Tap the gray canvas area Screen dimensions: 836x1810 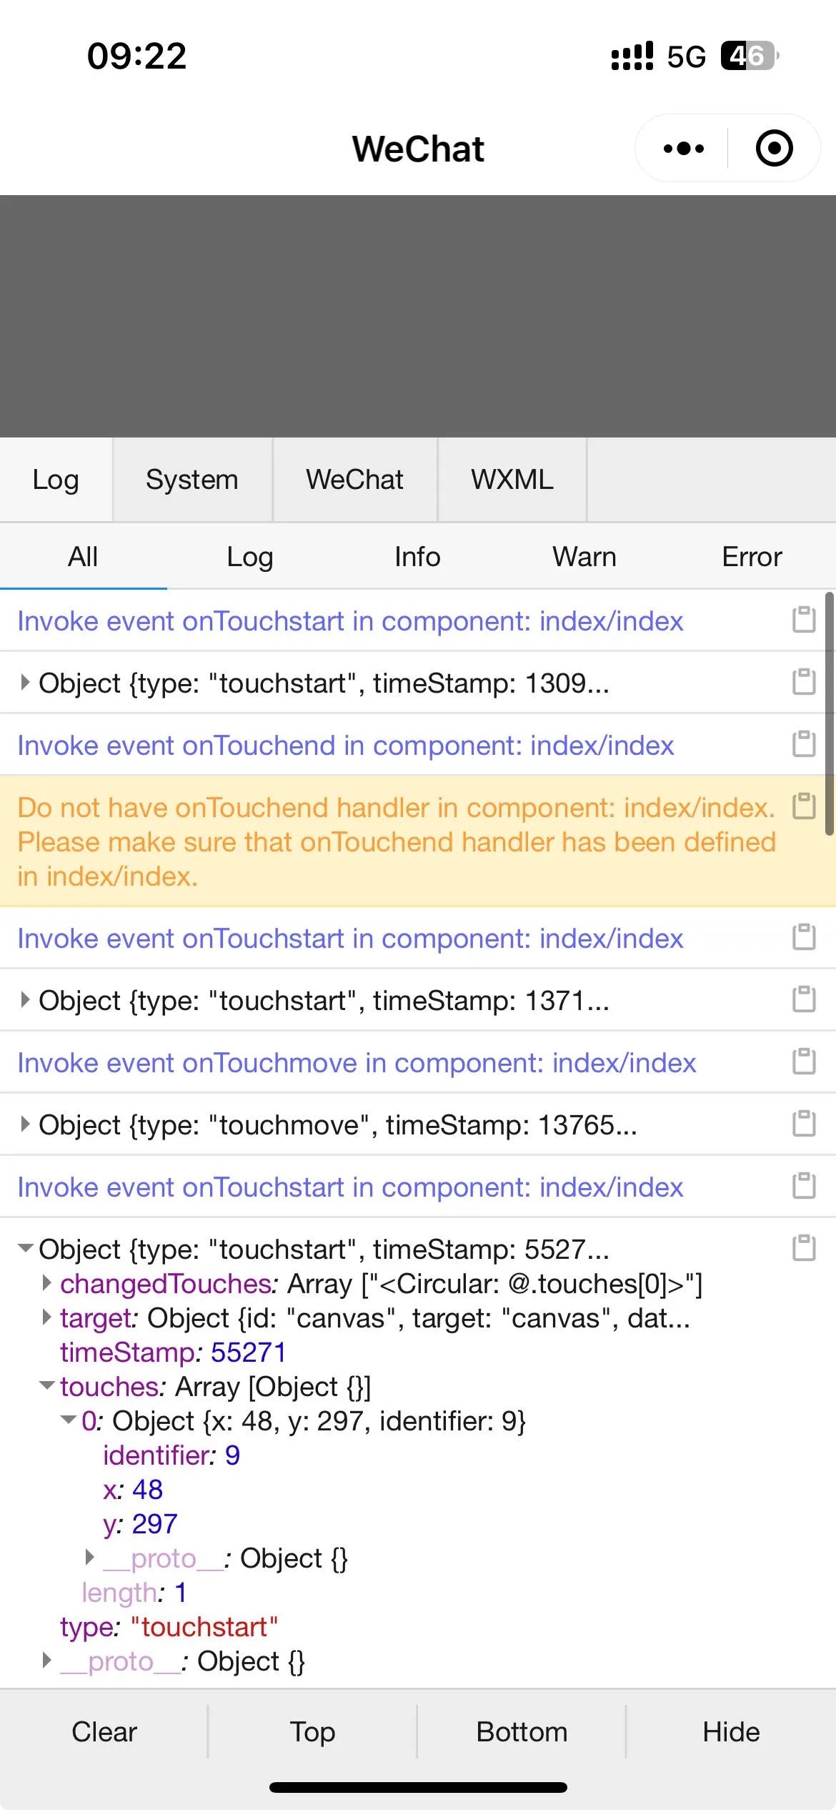(x=418, y=316)
